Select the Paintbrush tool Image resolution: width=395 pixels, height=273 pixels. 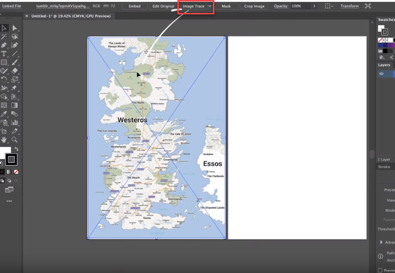(15, 62)
